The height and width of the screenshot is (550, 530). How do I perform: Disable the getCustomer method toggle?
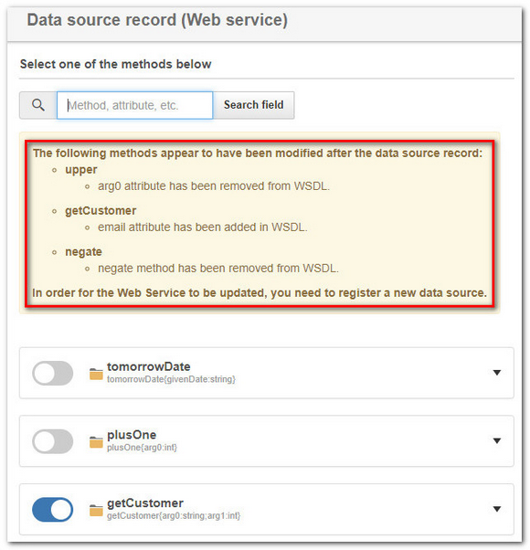coord(53,509)
